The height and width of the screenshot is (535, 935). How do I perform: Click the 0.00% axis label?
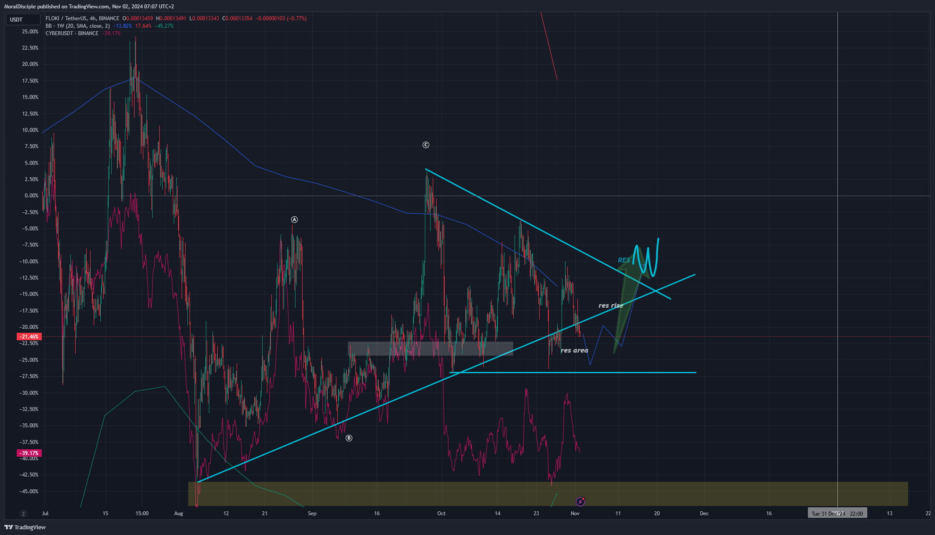coord(32,196)
